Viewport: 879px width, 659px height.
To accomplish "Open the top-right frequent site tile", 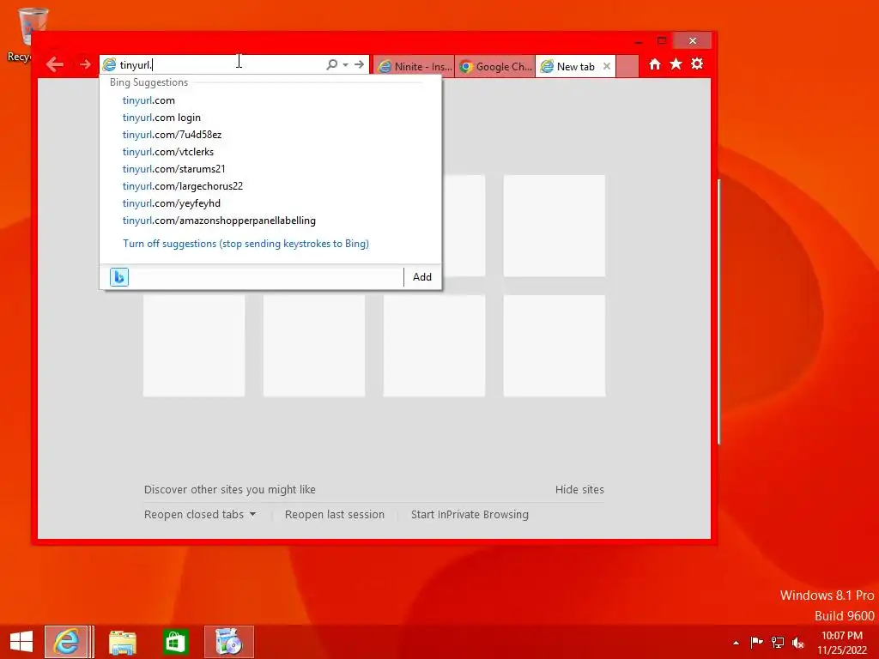I will pos(555,226).
